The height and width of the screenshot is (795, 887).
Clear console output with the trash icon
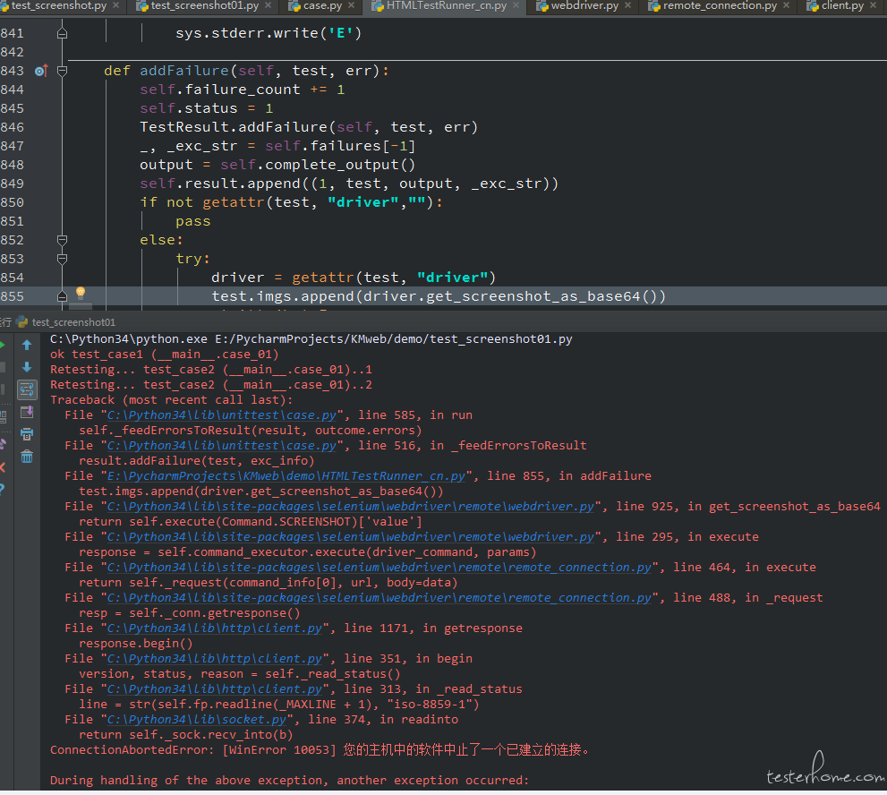pos(27,456)
